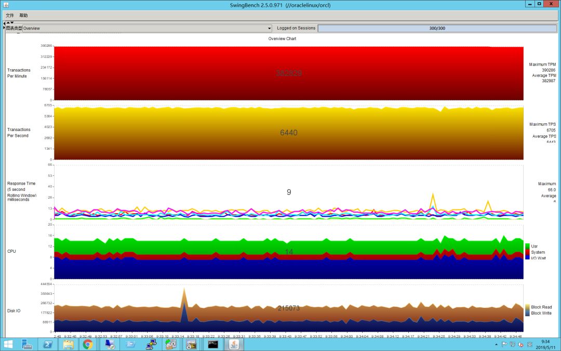
Task: Open File Explorer from taskbar
Action: (68, 344)
